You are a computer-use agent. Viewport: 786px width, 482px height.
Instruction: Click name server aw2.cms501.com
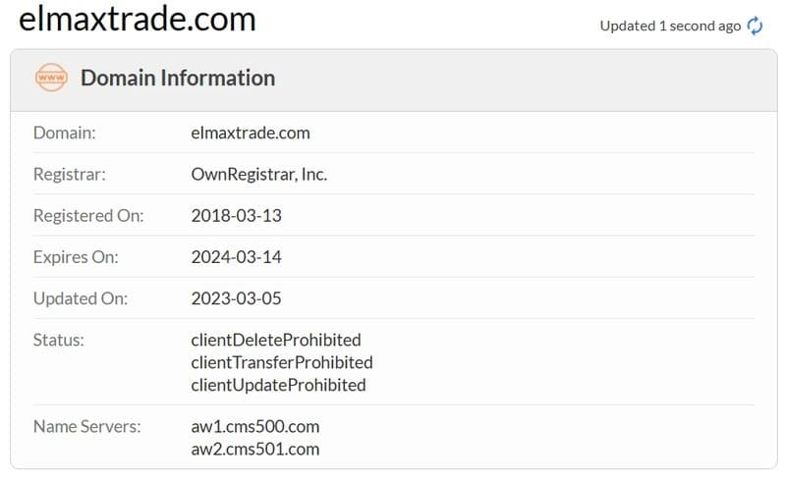tap(255, 449)
